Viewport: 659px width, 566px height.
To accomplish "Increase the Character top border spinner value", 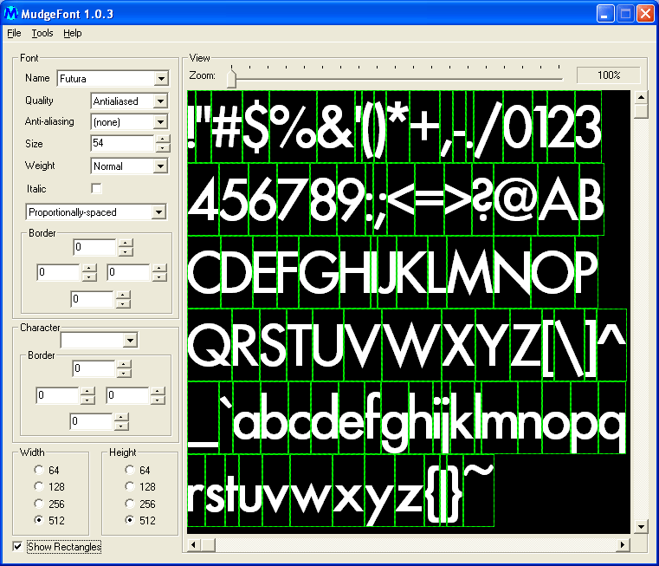I will [x=124, y=365].
